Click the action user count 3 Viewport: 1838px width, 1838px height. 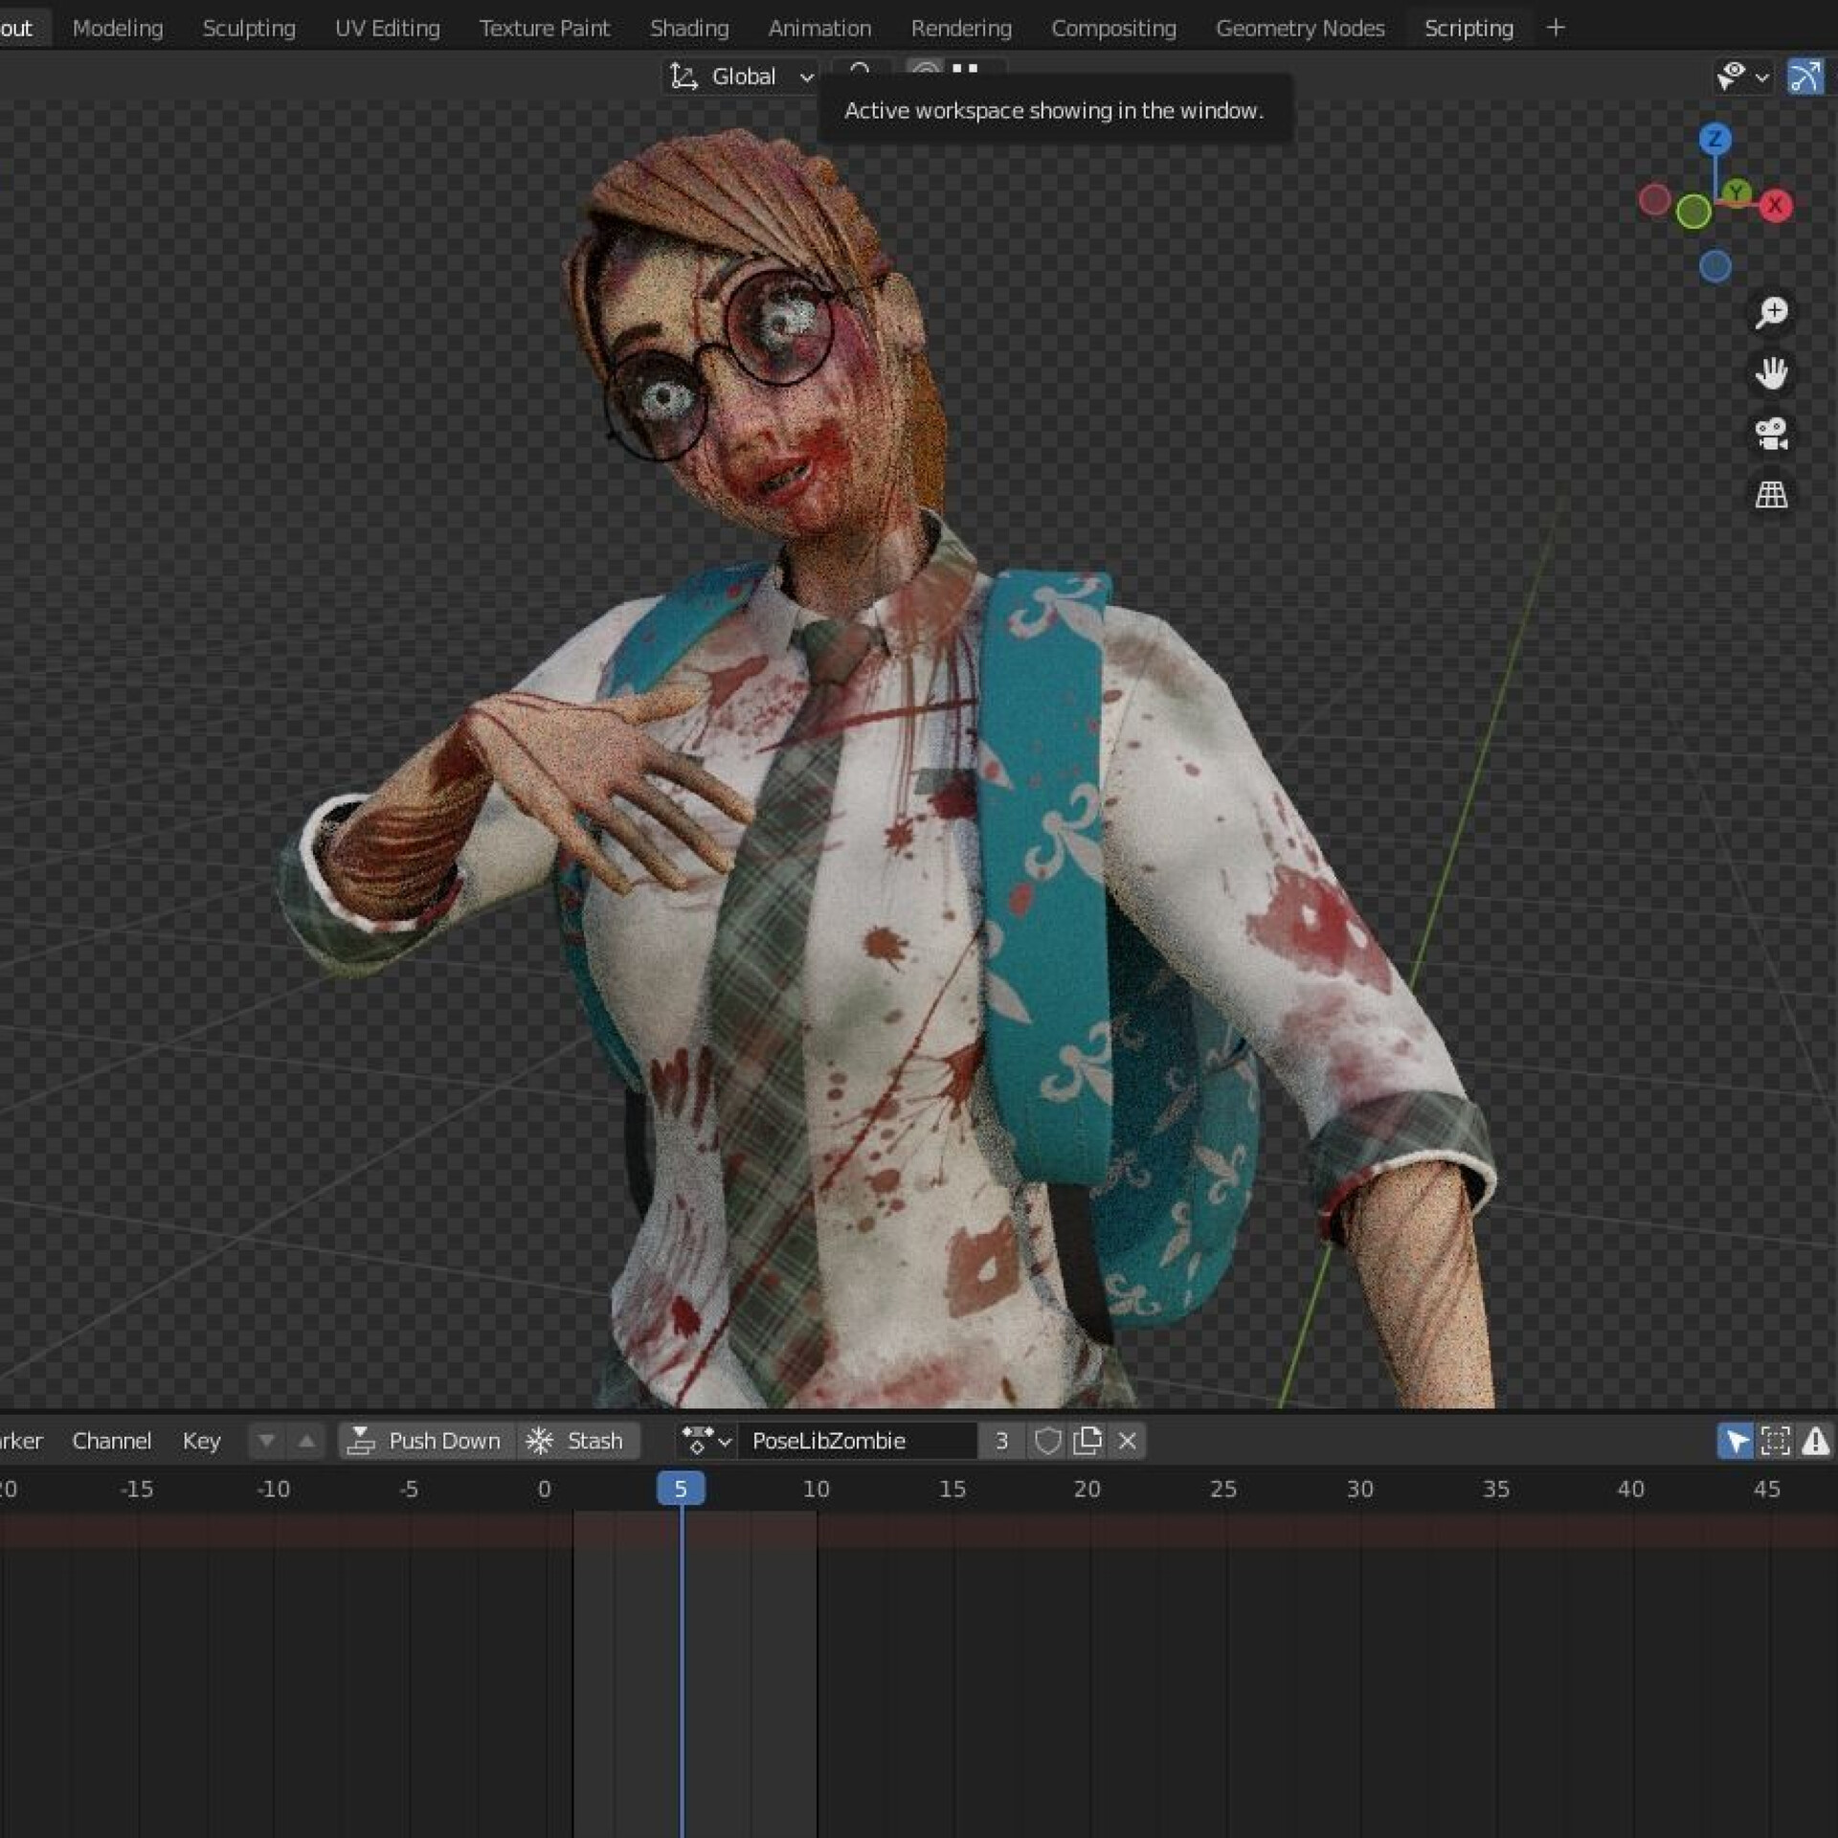(1001, 1441)
